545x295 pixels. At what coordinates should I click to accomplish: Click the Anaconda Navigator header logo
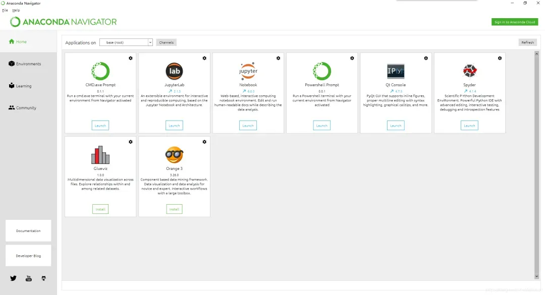pyautogui.click(x=63, y=22)
